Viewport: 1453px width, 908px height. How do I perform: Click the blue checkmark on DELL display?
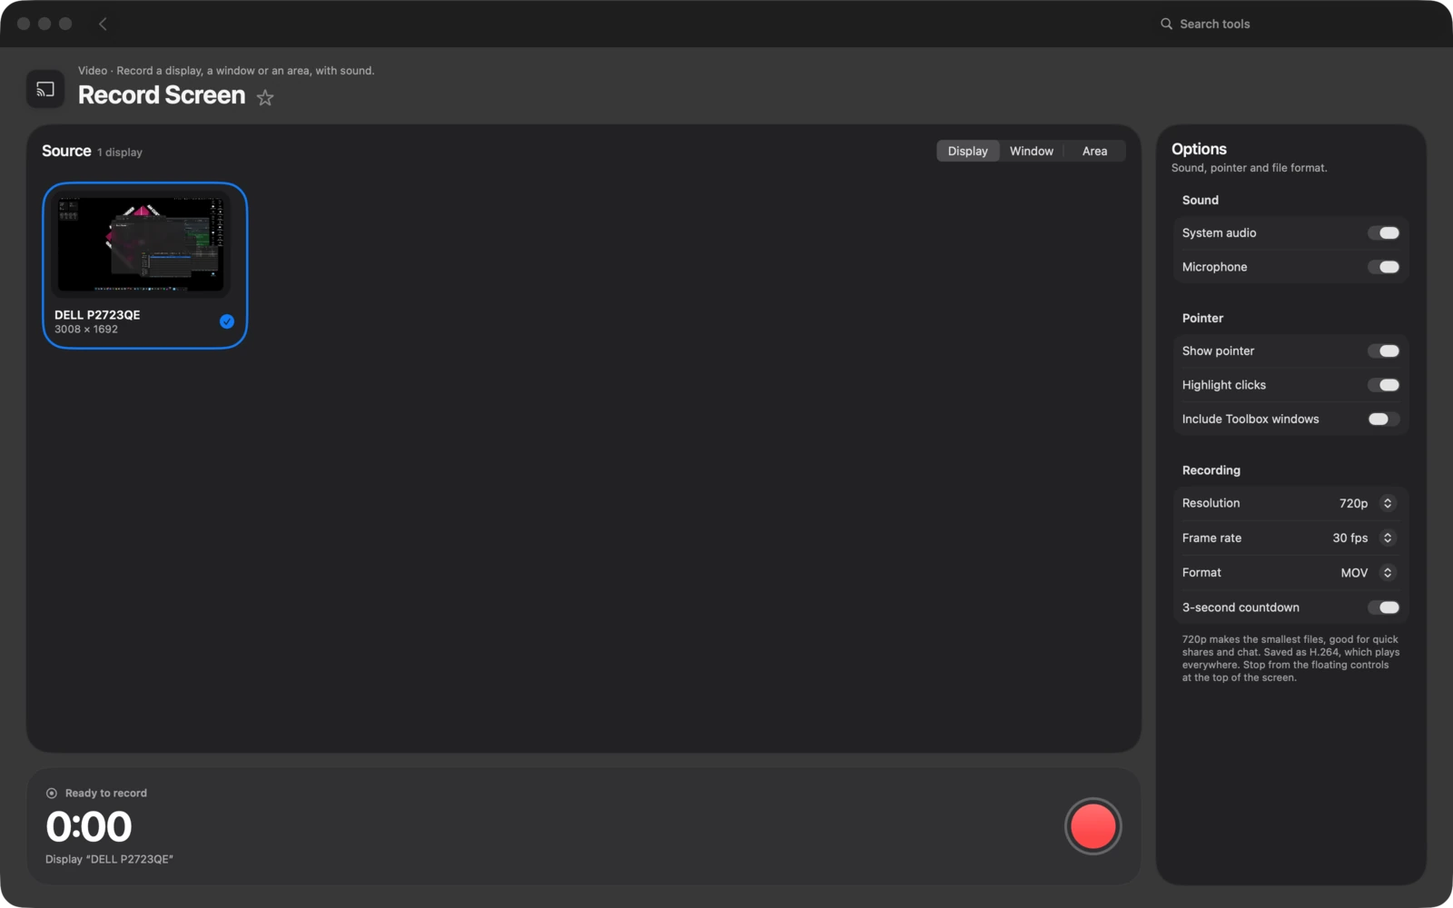227,321
